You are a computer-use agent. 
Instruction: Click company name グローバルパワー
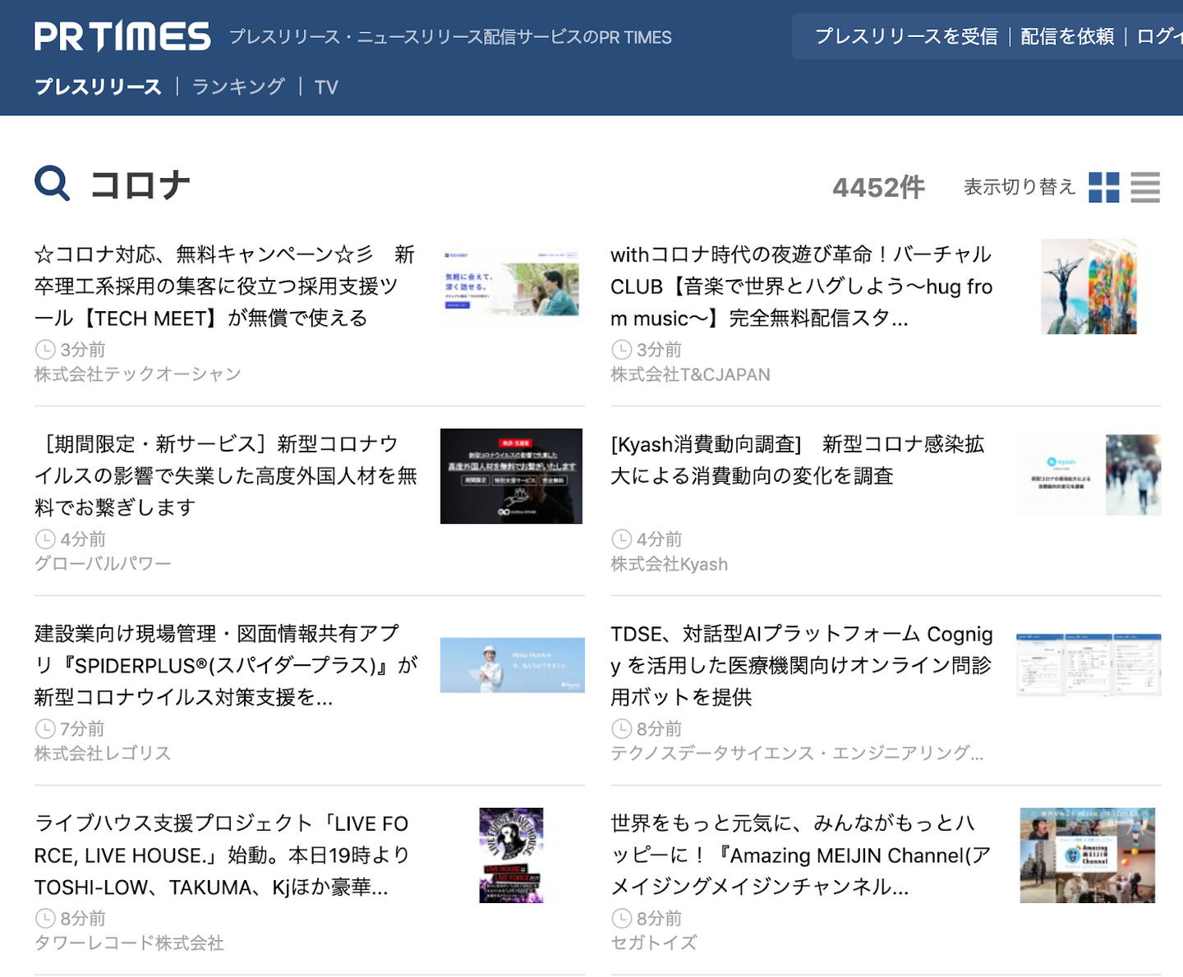103,564
